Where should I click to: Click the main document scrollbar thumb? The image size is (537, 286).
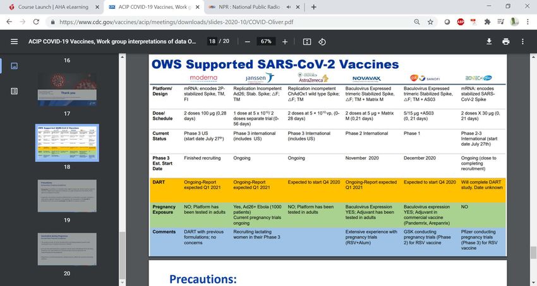tap(533, 252)
